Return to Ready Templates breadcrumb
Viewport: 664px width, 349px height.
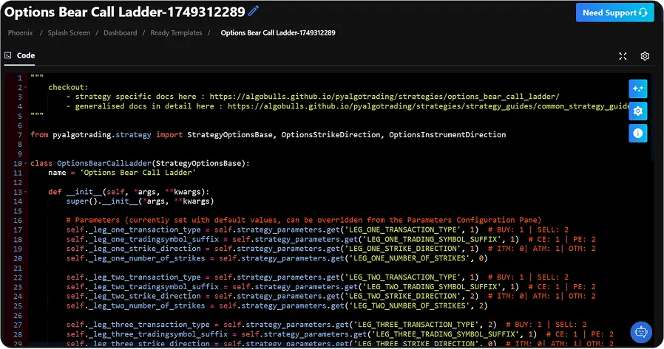click(x=176, y=33)
